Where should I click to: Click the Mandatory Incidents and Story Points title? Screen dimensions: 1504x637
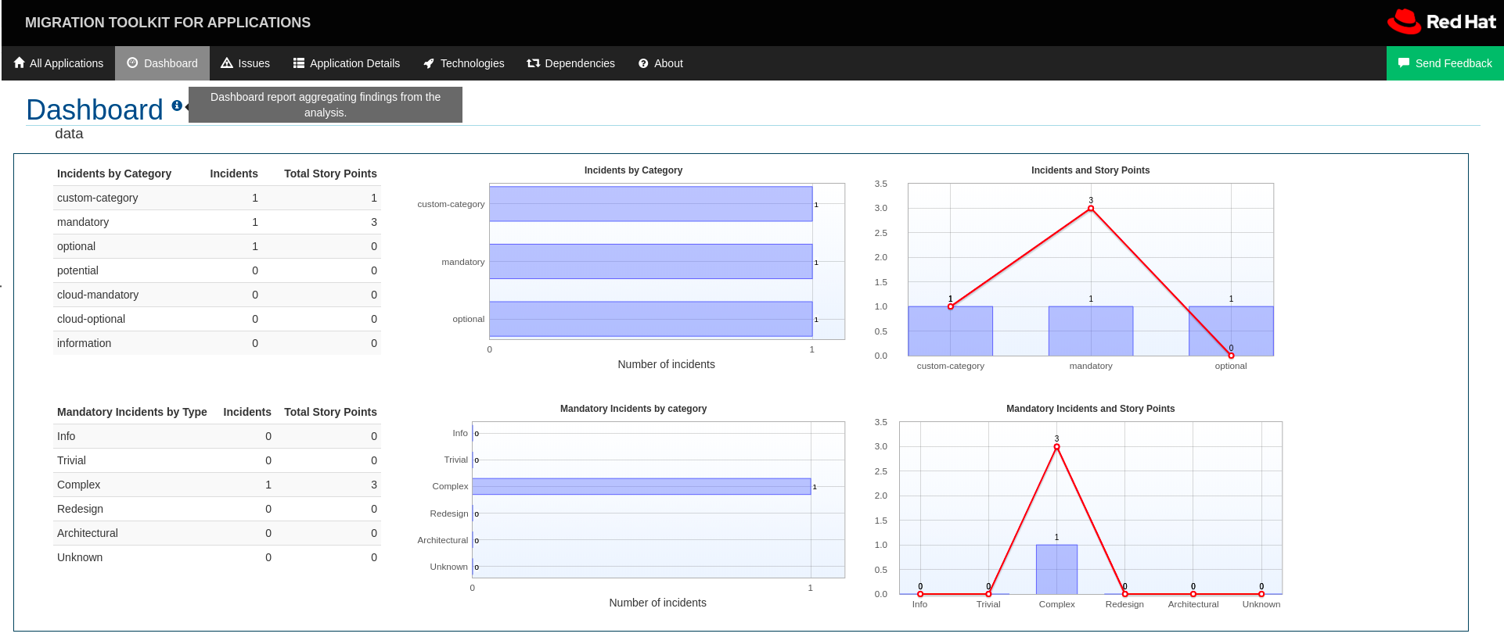(1090, 409)
